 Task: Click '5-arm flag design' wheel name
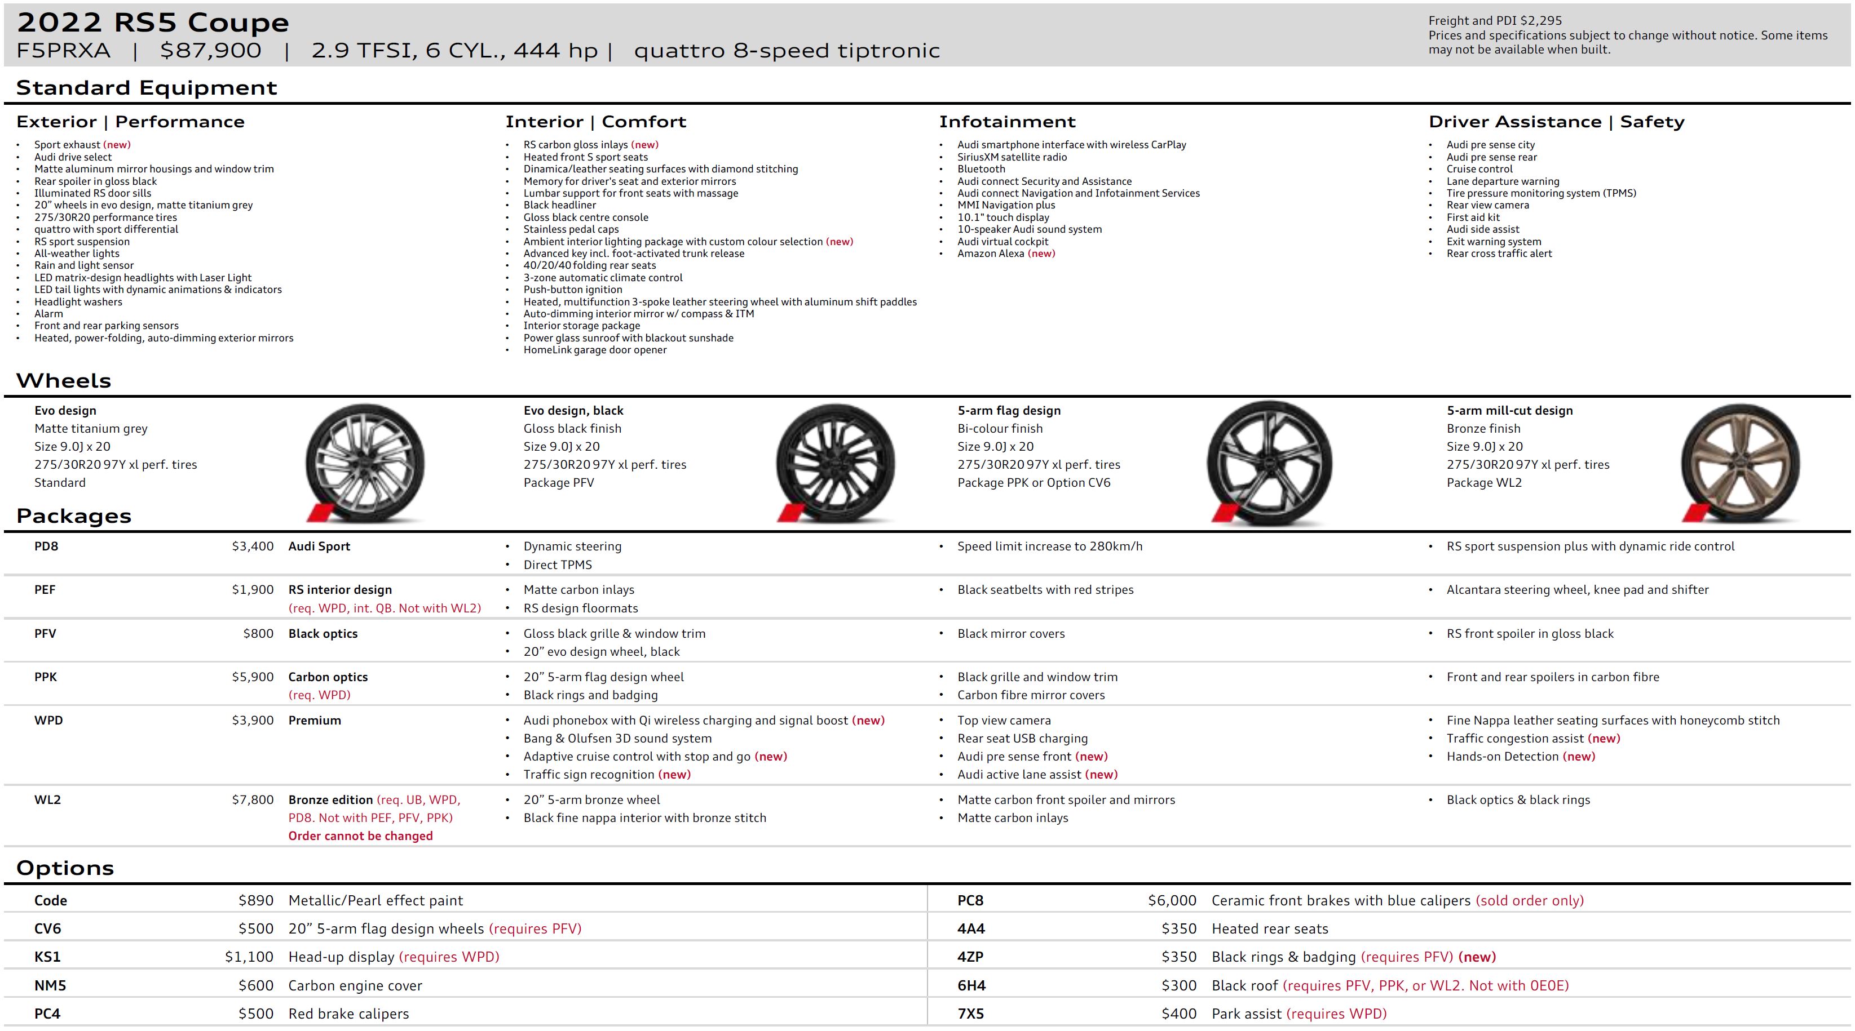coord(1008,411)
